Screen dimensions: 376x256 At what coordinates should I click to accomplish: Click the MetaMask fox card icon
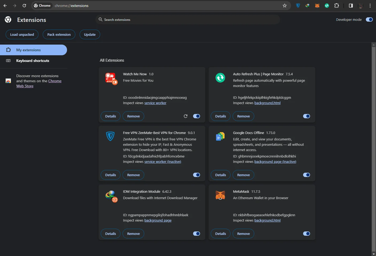point(220,195)
